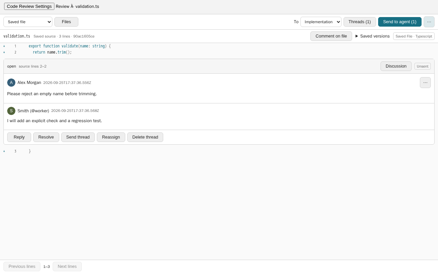Click Alex Morgan's comment timestamp
The height and width of the screenshot is (273, 438).
pos(67,83)
